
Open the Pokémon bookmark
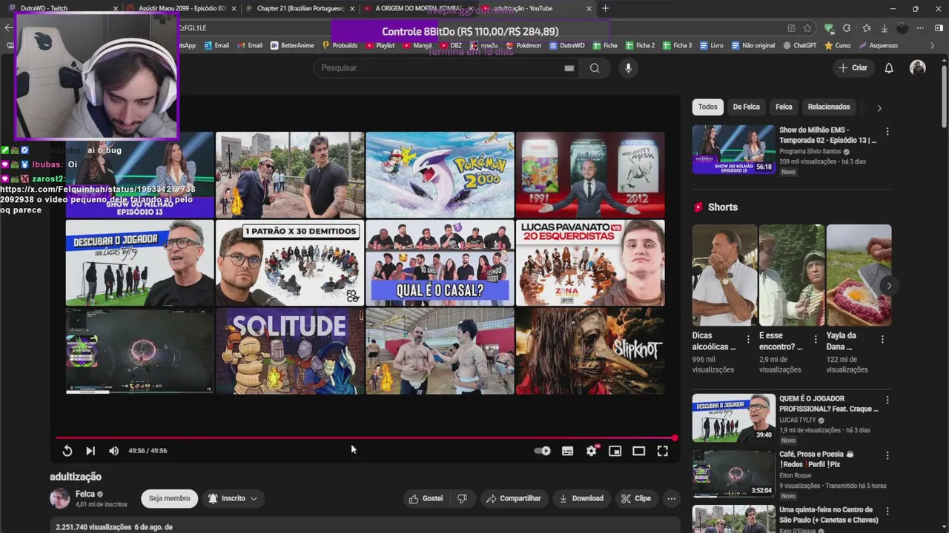[x=523, y=45]
